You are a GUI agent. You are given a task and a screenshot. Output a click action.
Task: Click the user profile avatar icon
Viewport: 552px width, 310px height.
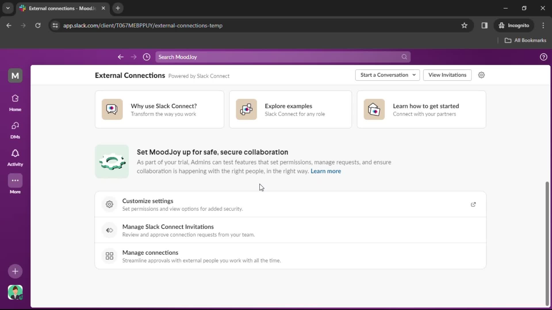click(15, 292)
